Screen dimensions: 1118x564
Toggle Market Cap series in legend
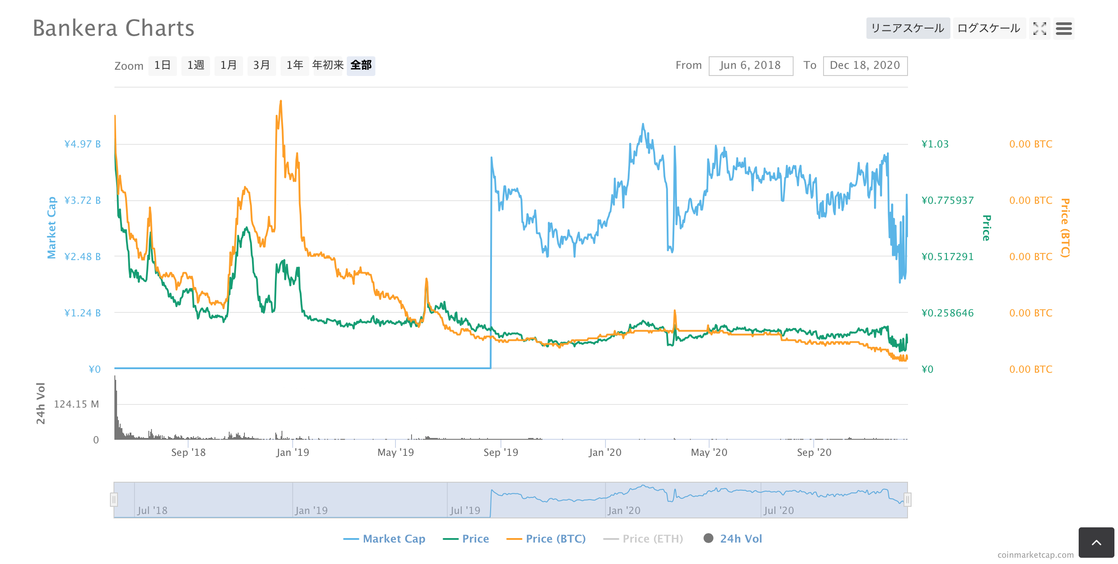[384, 539]
